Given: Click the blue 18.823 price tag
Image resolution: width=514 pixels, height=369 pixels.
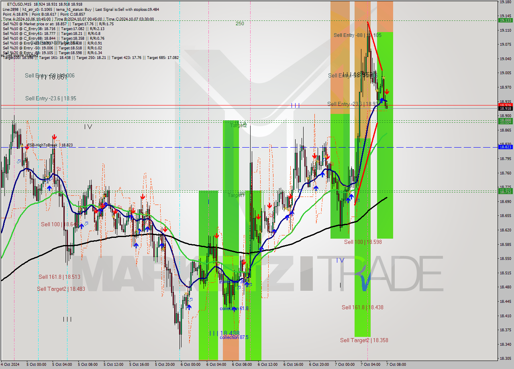Looking at the screenshot, I should click(505, 147).
